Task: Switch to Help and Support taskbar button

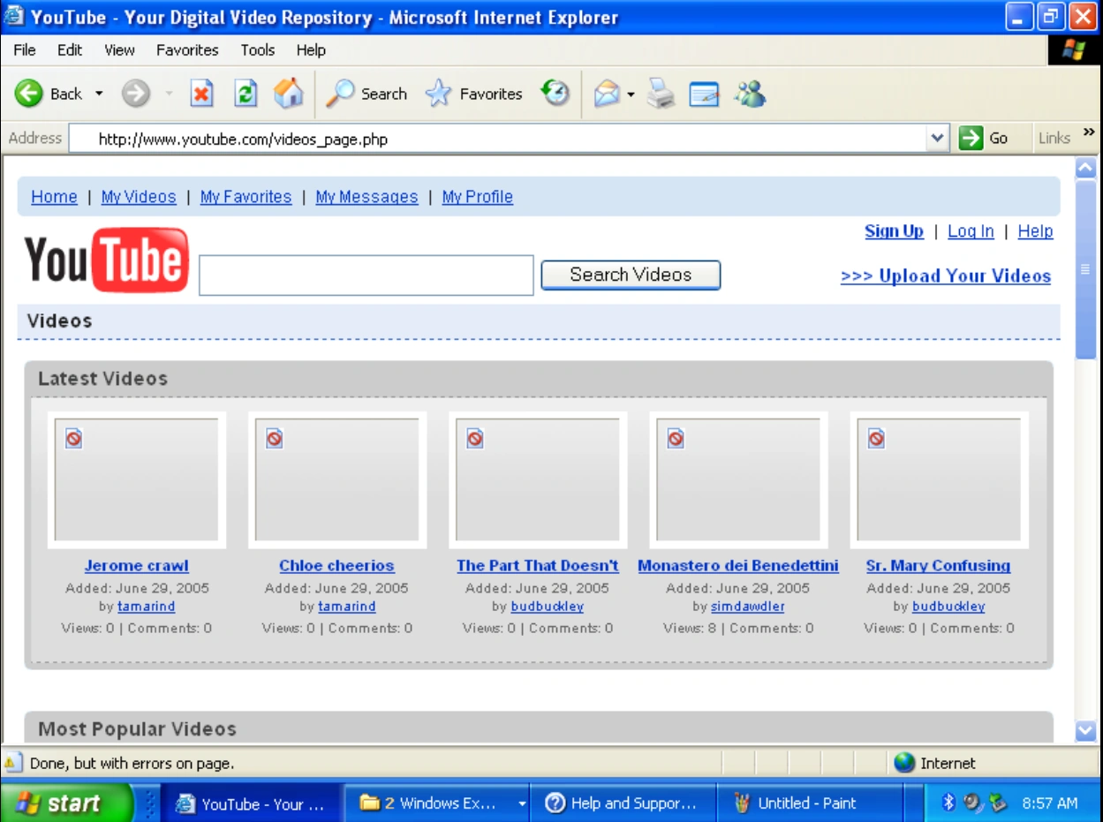Action: click(x=623, y=803)
